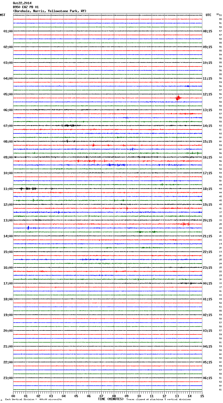Click the "UTC" timezone label
This screenshot has height=403, width=223.
point(209,15)
